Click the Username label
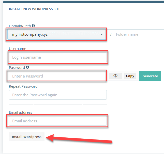 tap(18, 48)
